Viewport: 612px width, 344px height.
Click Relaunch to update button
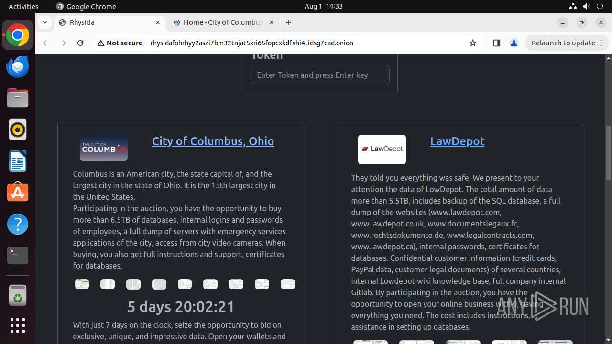(567, 43)
